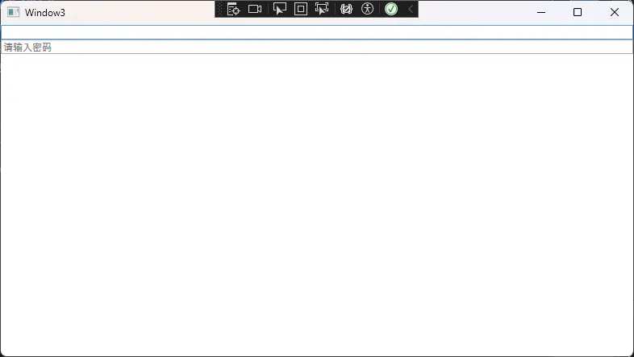
Task: Click the green checkmark status icon
Action: point(391,10)
